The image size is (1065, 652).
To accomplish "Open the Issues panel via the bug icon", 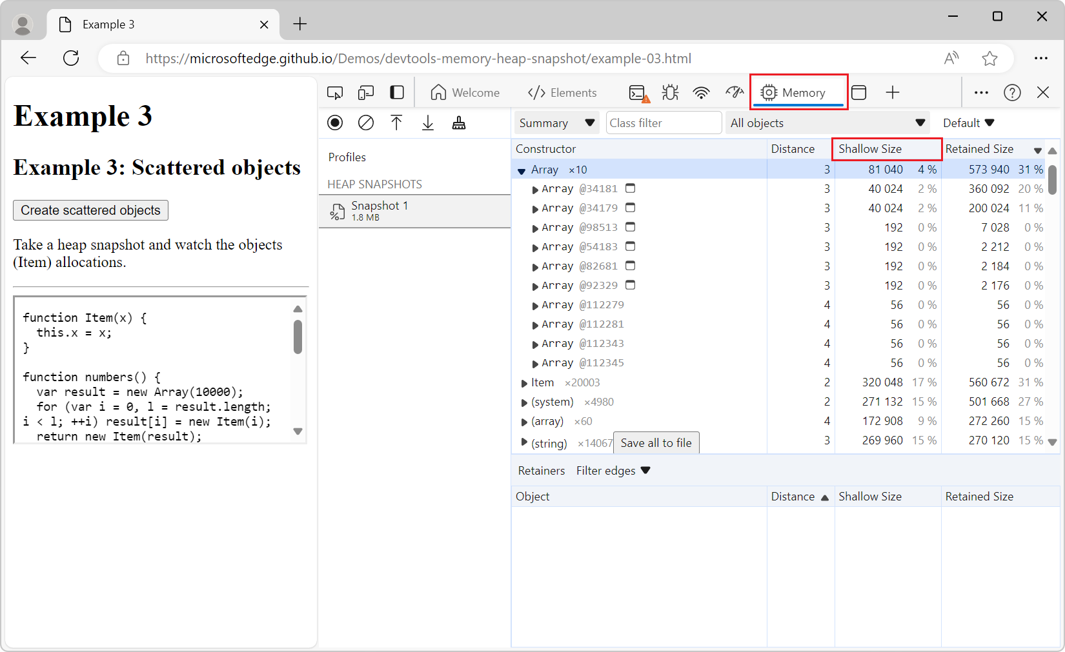I will [x=670, y=92].
